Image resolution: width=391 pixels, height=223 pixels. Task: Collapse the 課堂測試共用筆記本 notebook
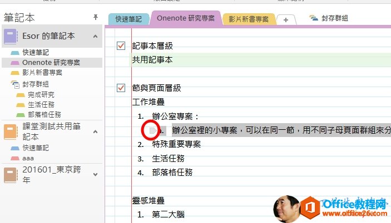pyautogui.click(x=95, y=132)
